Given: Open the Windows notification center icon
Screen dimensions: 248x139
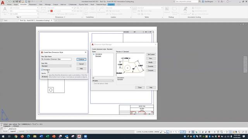Looking at the screenshot, I should click(x=244, y=136).
